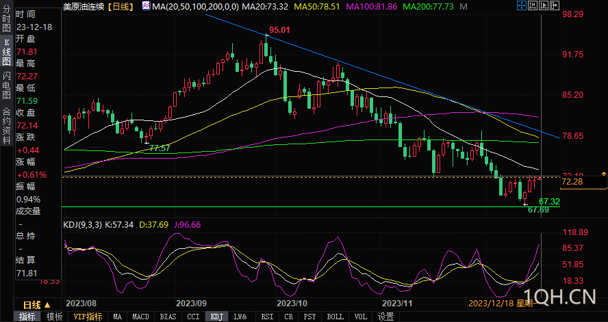This screenshot has height=322, width=608.
Task: Switch to the 模板 tab
Action: point(54,317)
